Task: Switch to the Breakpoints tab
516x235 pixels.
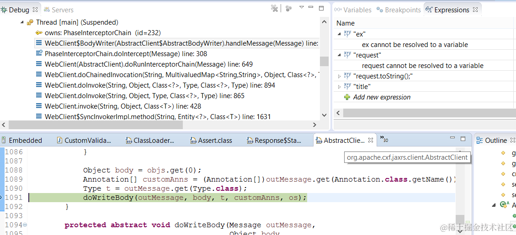Action: coord(399,10)
